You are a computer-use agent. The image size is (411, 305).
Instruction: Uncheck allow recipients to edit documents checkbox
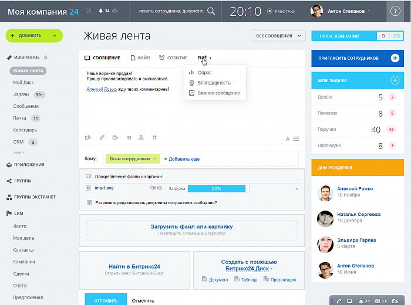coord(89,202)
